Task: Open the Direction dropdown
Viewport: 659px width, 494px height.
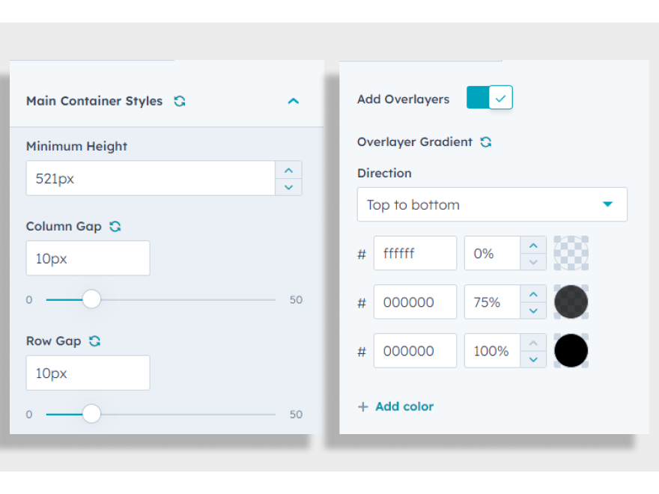Action: tap(492, 204)
